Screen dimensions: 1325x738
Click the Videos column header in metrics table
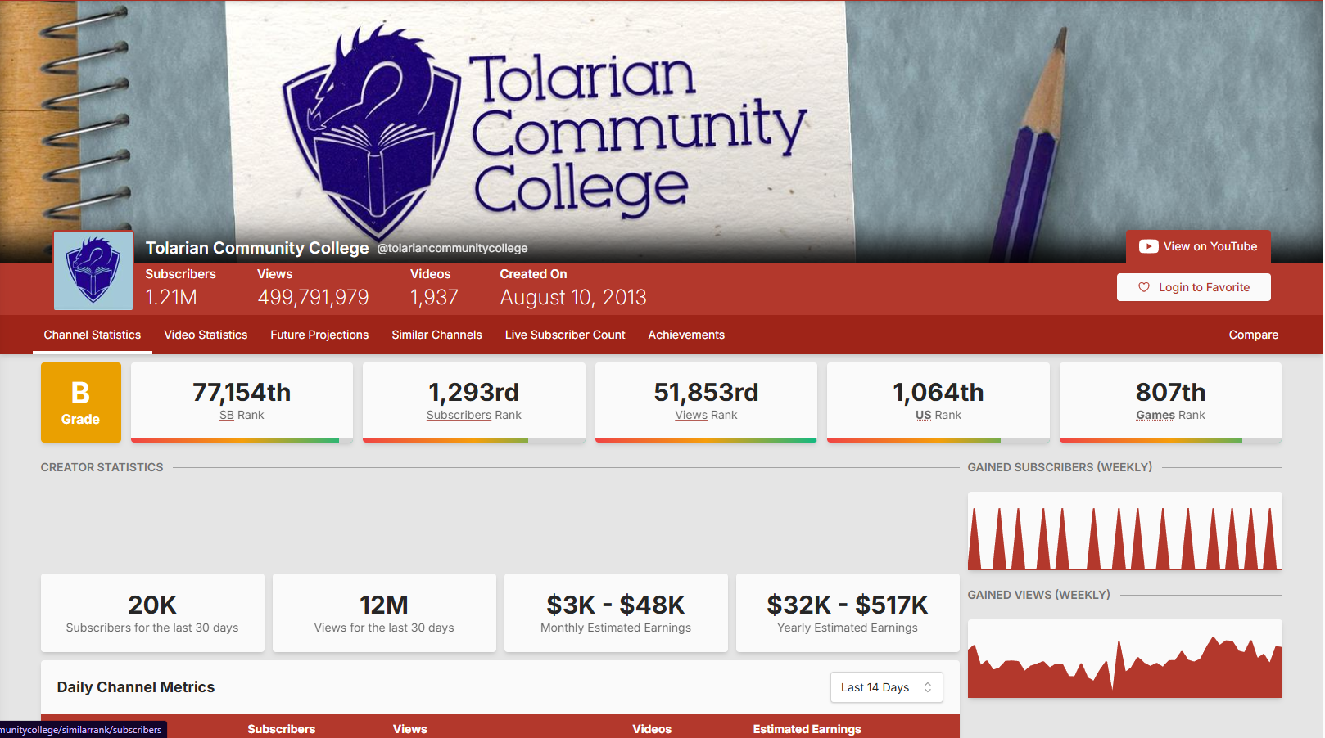point(652,729)
